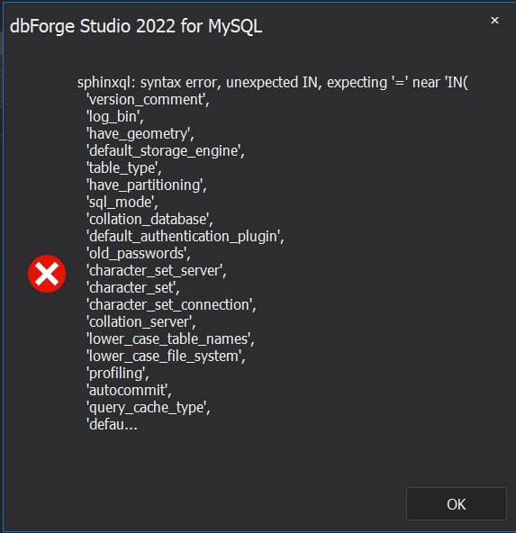The image size is (516, 533).
Task: Click the 'table_type' text line
Action: [124, 168]
